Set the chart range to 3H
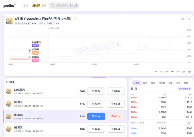 point(161,72)
